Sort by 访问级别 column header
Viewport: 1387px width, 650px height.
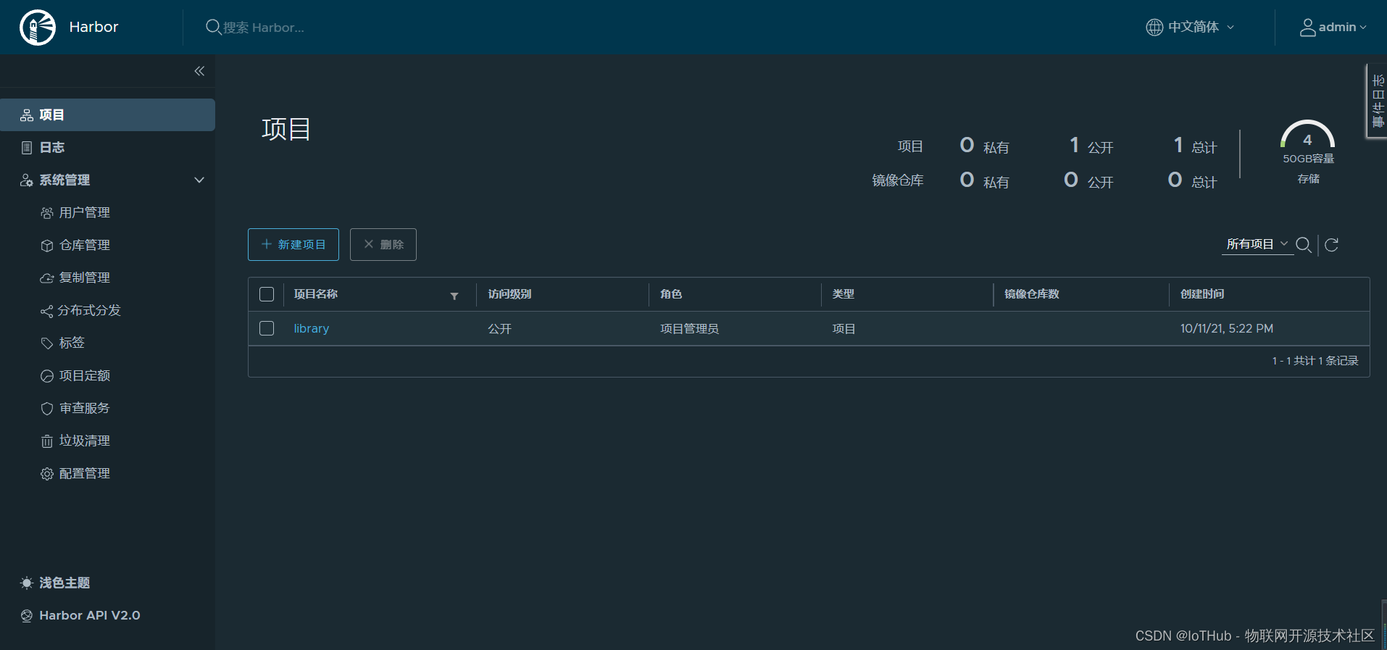[509, 294]
